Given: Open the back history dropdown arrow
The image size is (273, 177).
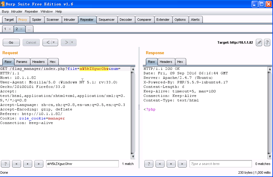Looking at the screenshot, I should coord(54,42).
